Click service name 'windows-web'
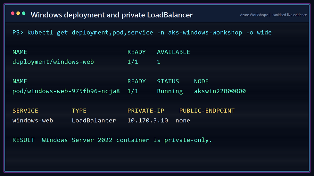Screen dimensions: 314x176 pyautogui.click(x=33, y=120)
